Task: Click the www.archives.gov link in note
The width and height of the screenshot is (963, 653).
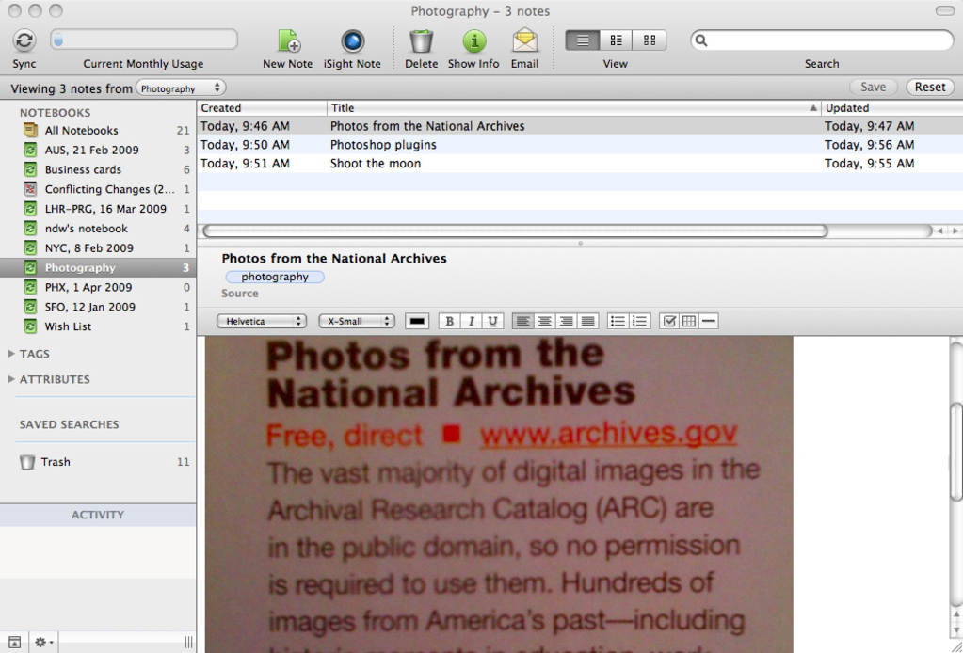Action: click(609, 435)
